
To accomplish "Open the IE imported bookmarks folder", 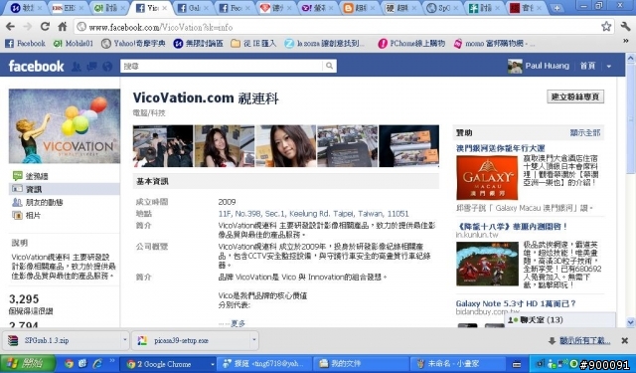I will (253, 44).
